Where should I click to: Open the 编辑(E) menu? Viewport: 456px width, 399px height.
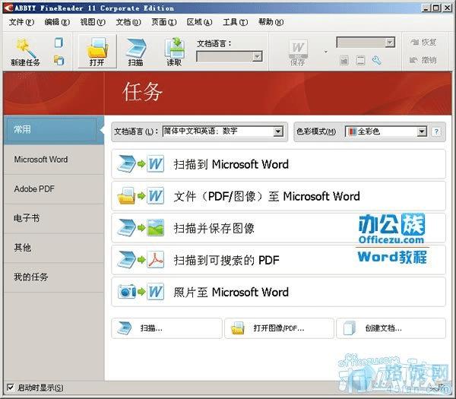[x=57, y=22]
